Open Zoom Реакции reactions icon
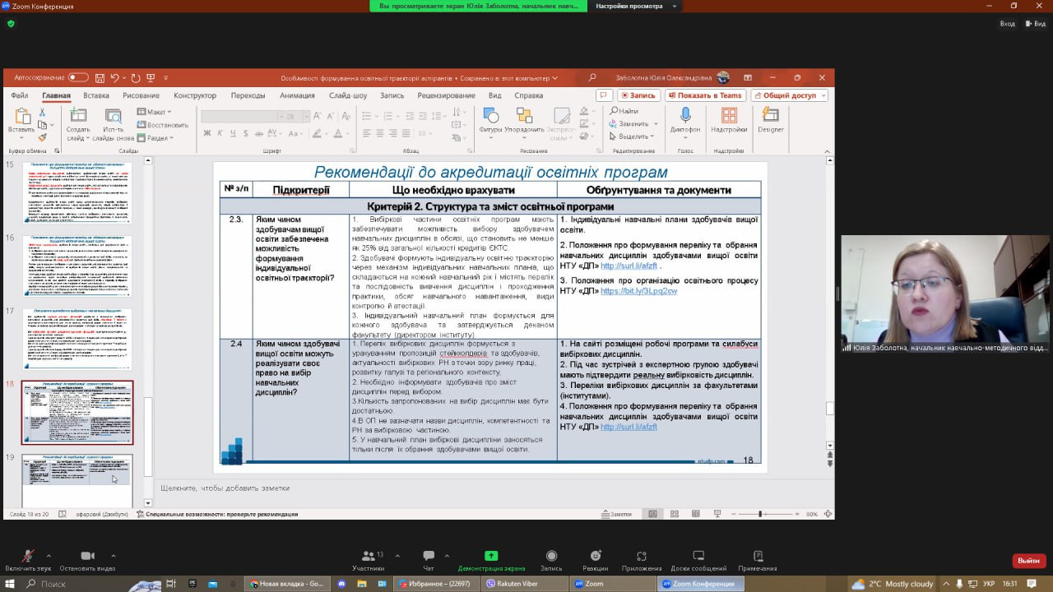The image size is (1053, 592). point(595,557)
